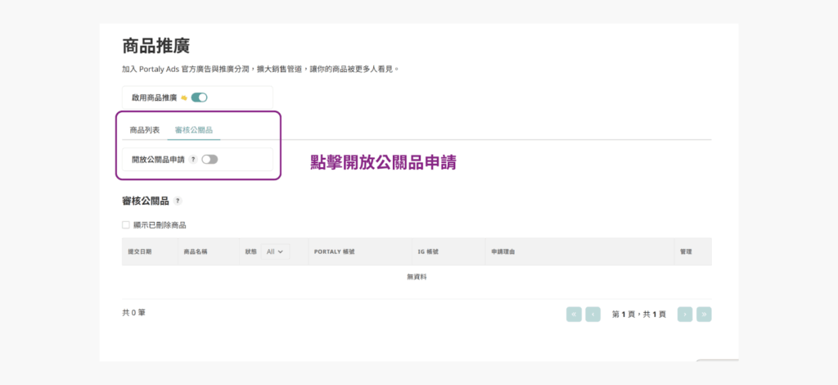
Task: Select the 審核公關品 tab
Action: [x=194, y=129]
